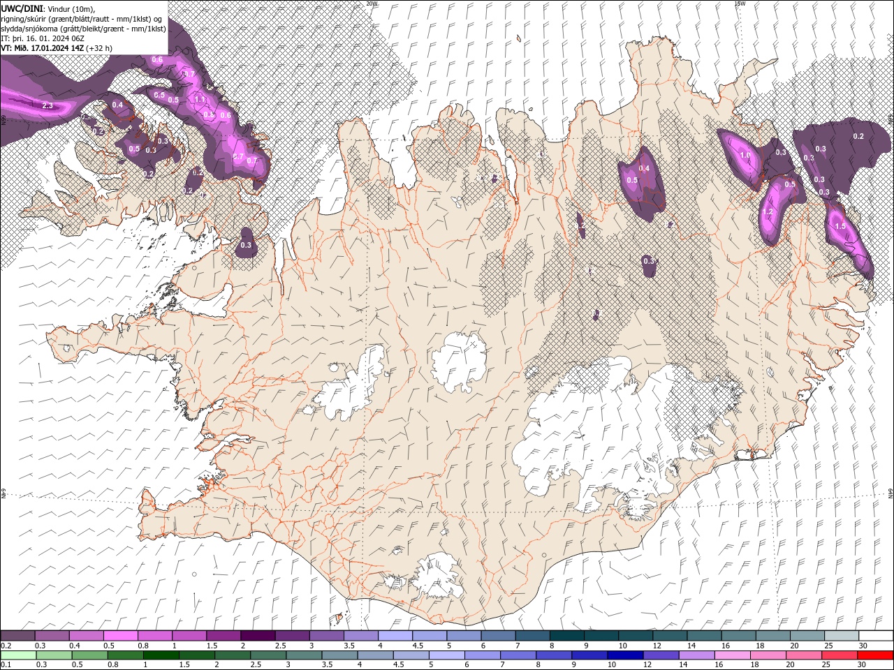Screen dimensions: 894x670
Task: Click the 0.1 label on the bottom legend row
Action: tap(6, 664)
